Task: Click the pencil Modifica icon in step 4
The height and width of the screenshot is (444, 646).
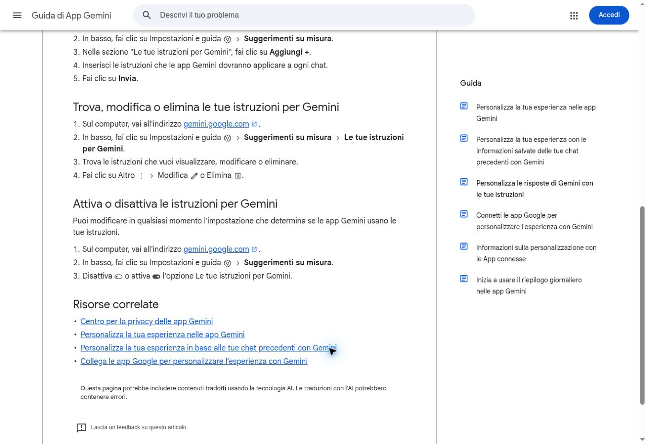Action: 194,176
